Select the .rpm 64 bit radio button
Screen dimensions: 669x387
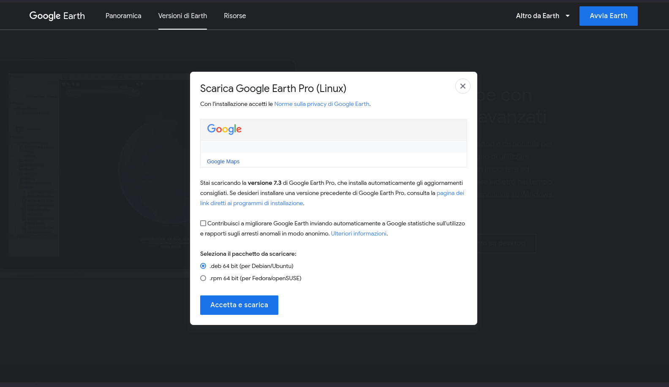203,278
